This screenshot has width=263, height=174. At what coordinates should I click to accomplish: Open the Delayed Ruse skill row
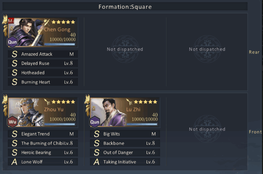coord(43,63)
